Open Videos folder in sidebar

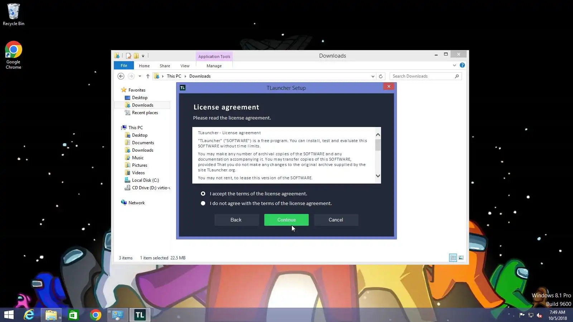(138, 173)
